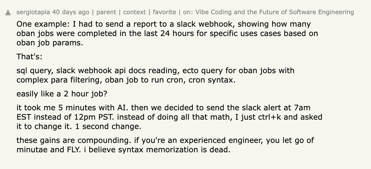View the comment in context
The width and height of the screenshot is (371, 169).
pos(135,12)
